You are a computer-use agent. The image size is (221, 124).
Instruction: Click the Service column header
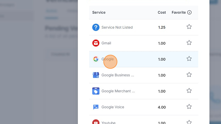point(99,12)
